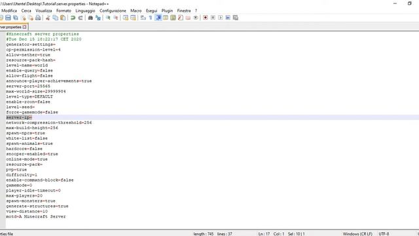This screenshot has height=236, width=419.
Task: Save current recorded macro icon
Action: pyautogui.click(x=235, y=18)
